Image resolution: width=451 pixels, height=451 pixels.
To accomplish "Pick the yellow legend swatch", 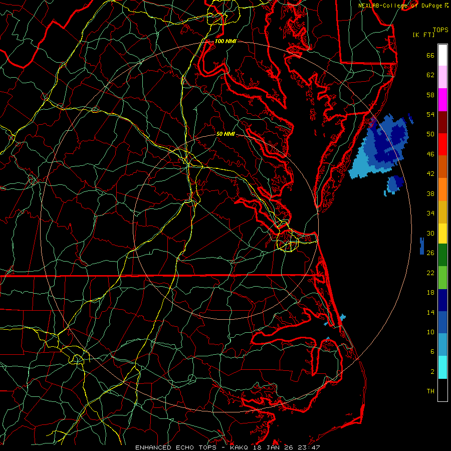I will coord(442,234).
